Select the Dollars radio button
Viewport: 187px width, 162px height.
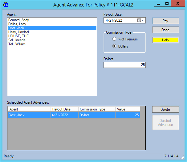(114, 46)
